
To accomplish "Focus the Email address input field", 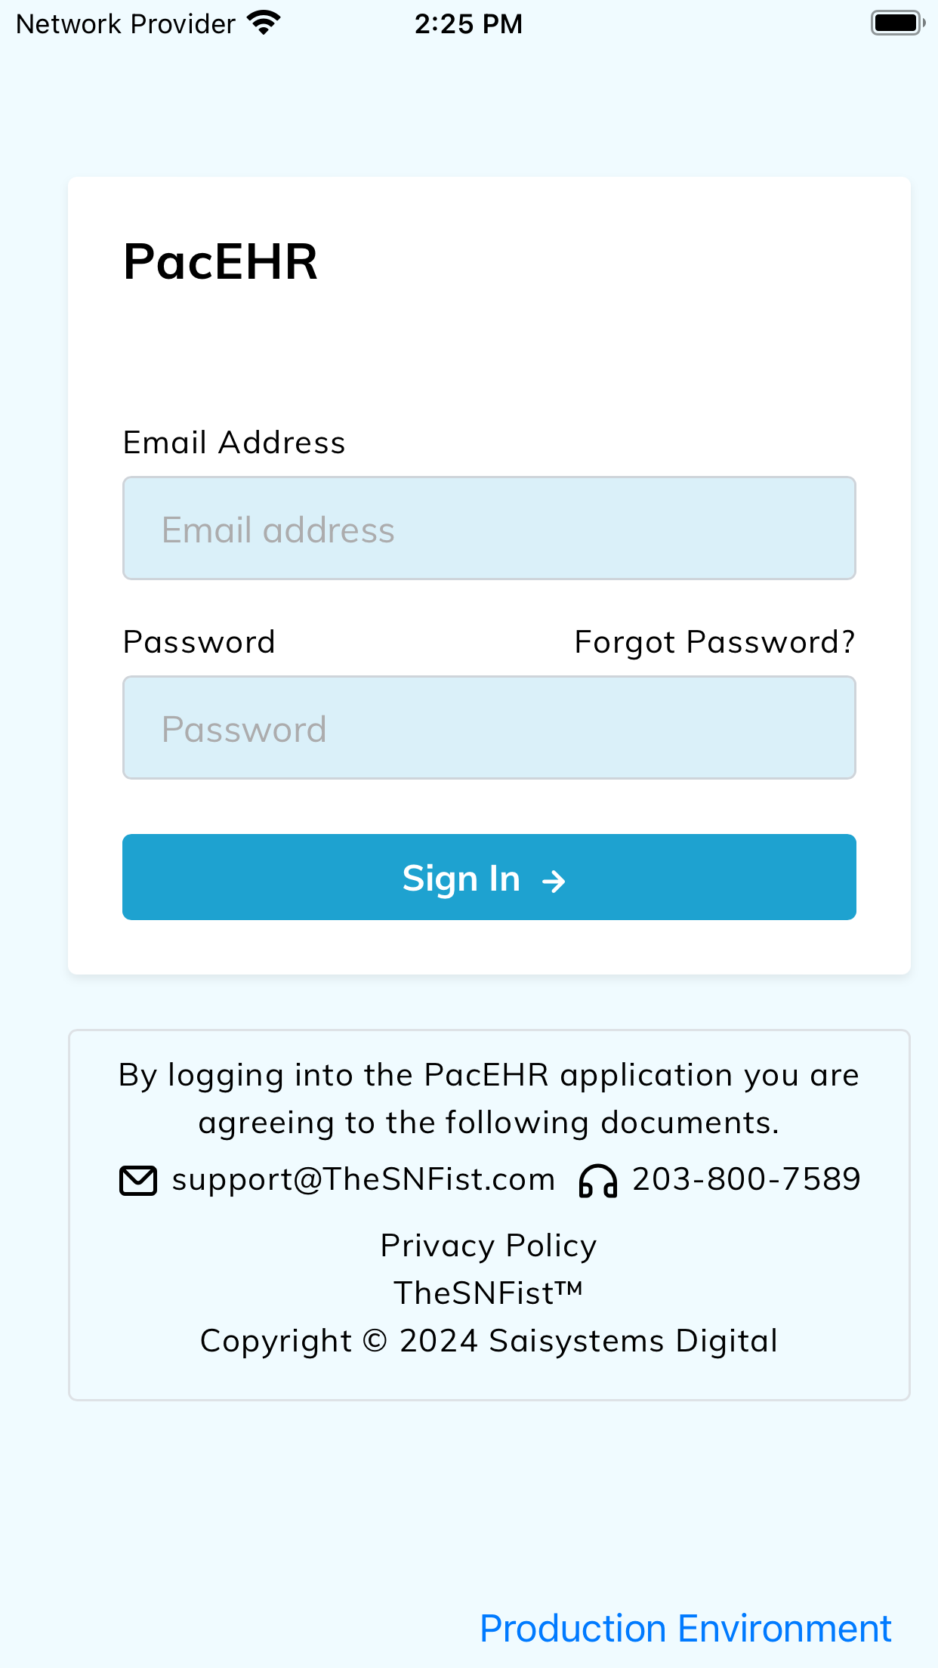I will click(x=489, y=528).
